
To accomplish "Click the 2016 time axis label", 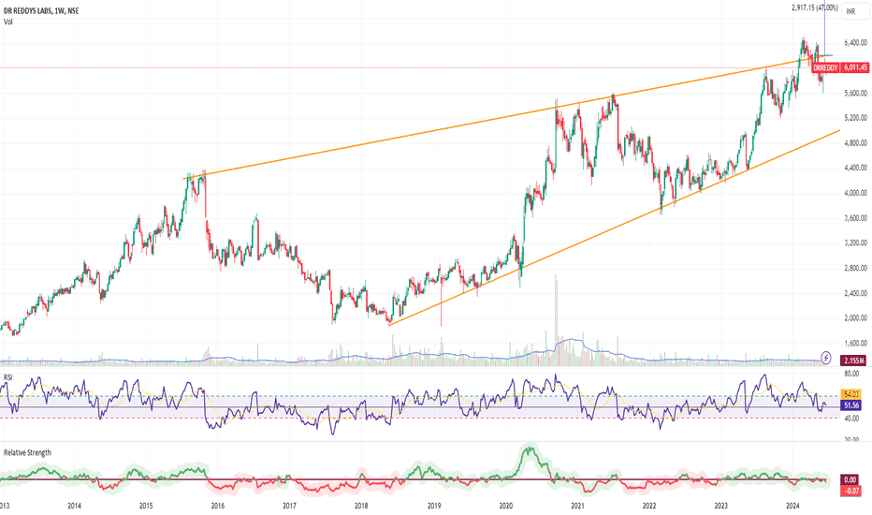I will click(218, 506).
